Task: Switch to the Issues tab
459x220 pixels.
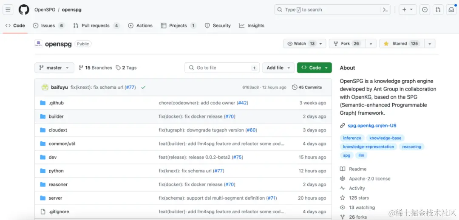Action: click(48, 25)
